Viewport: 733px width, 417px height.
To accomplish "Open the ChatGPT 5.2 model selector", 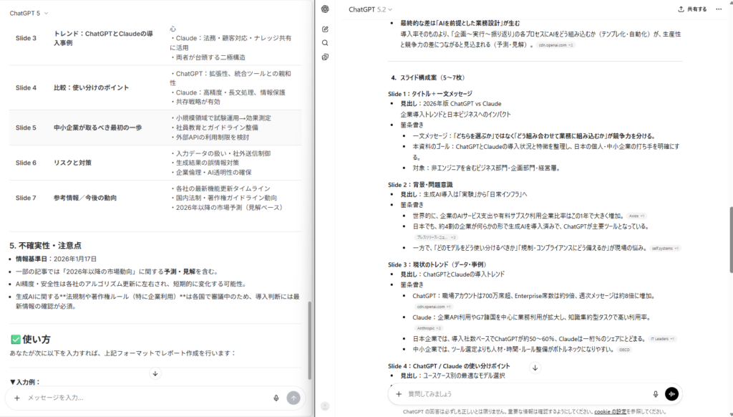I will tap(370, 9).
